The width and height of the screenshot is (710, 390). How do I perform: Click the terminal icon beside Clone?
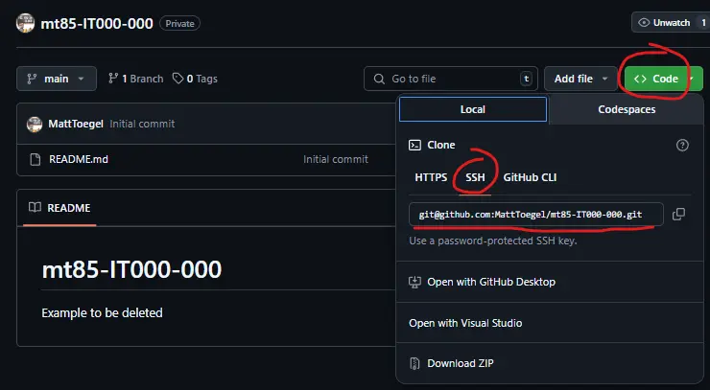[414, 145]
